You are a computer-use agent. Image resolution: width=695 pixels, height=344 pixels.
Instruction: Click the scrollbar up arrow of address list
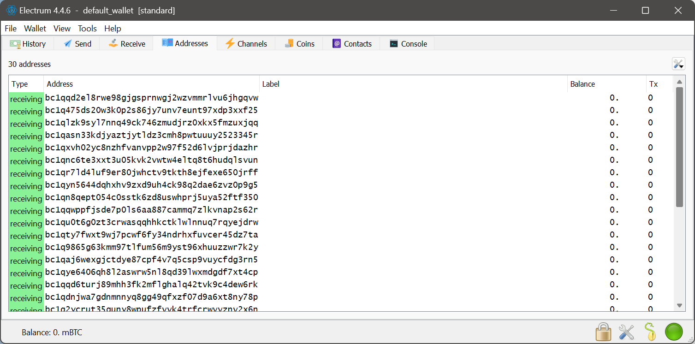[679, 82]
